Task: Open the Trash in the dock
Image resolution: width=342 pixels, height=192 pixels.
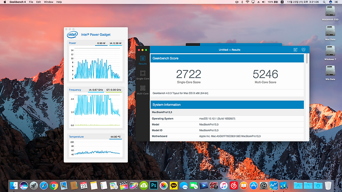Action: pos(328,186)
